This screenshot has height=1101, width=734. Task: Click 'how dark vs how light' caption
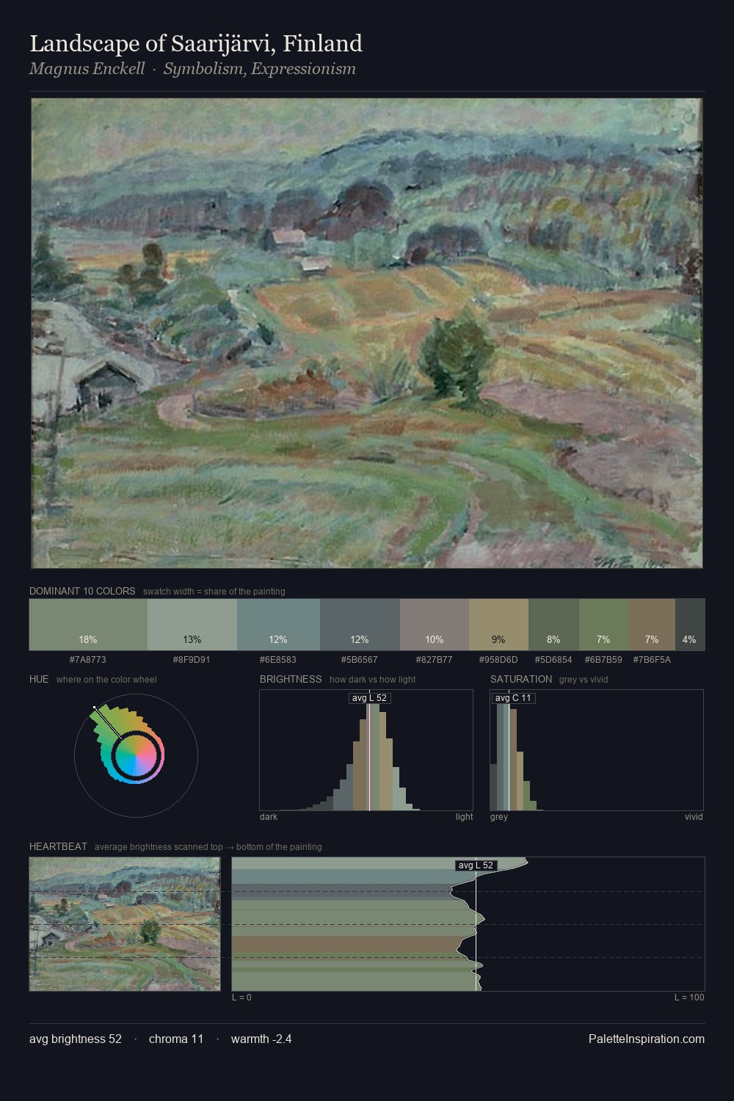tap(373, 680)
